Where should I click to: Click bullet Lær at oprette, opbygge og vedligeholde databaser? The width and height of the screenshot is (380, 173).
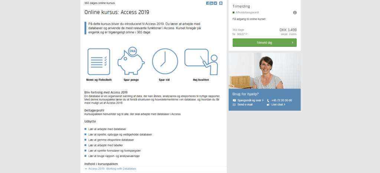[120, 134]
